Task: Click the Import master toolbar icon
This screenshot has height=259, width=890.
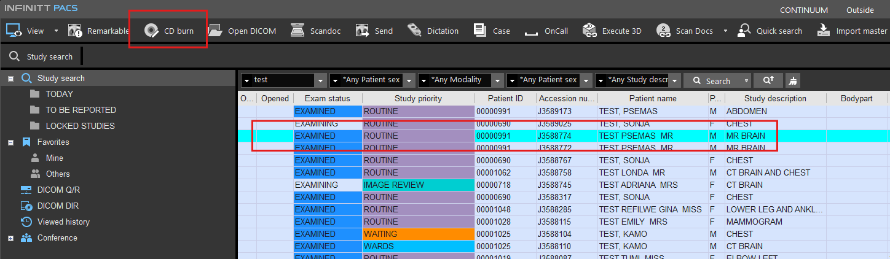Action: point(824,31)
